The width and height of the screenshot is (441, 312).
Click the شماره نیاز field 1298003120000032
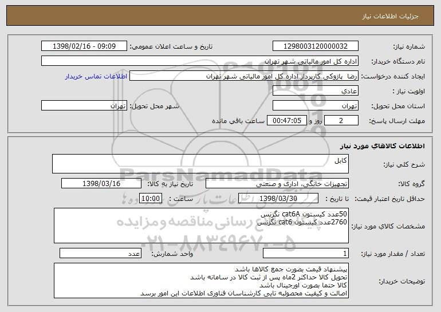click(315, 46)
